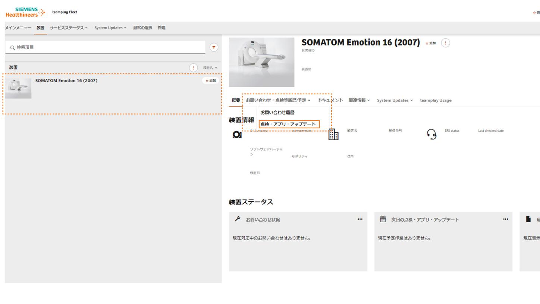The height and width of the screenshot is (304, 540).
Task: Switch to the ドキュメント tab
Action: pyautogui.click(x=330, y=100)
